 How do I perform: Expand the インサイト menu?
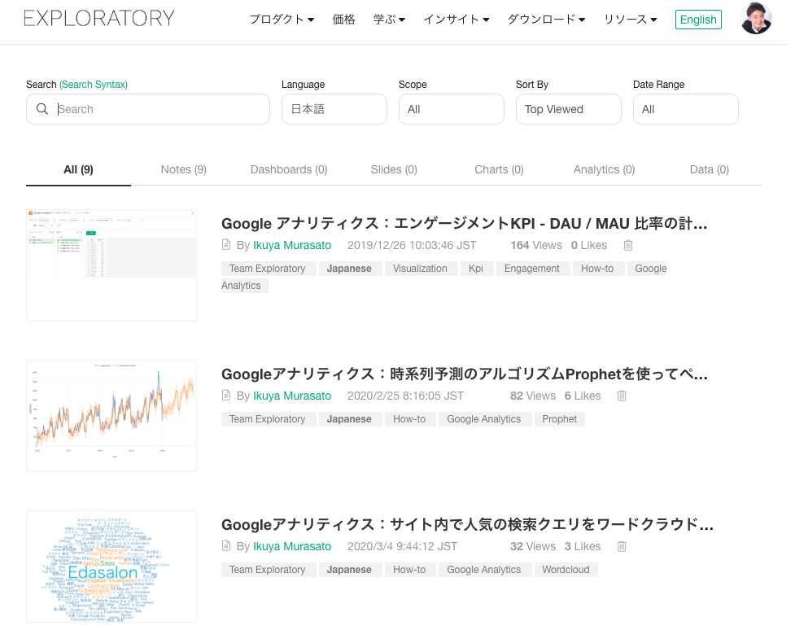[456, 20]
